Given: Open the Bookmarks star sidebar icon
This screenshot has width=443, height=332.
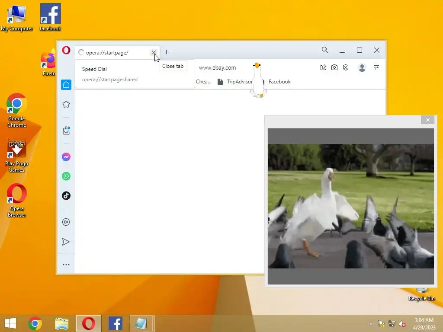Looking at the screenshot, I should [66, 104].
